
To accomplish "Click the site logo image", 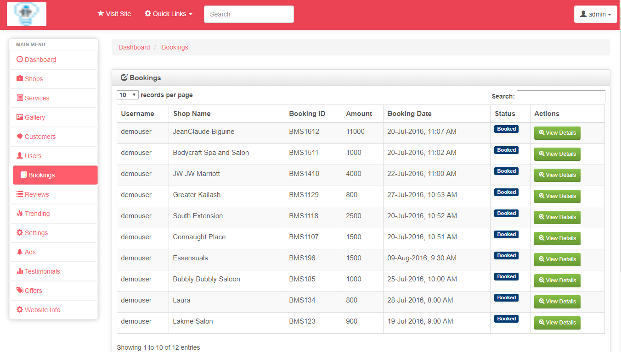I will click(x=27, y=14).
